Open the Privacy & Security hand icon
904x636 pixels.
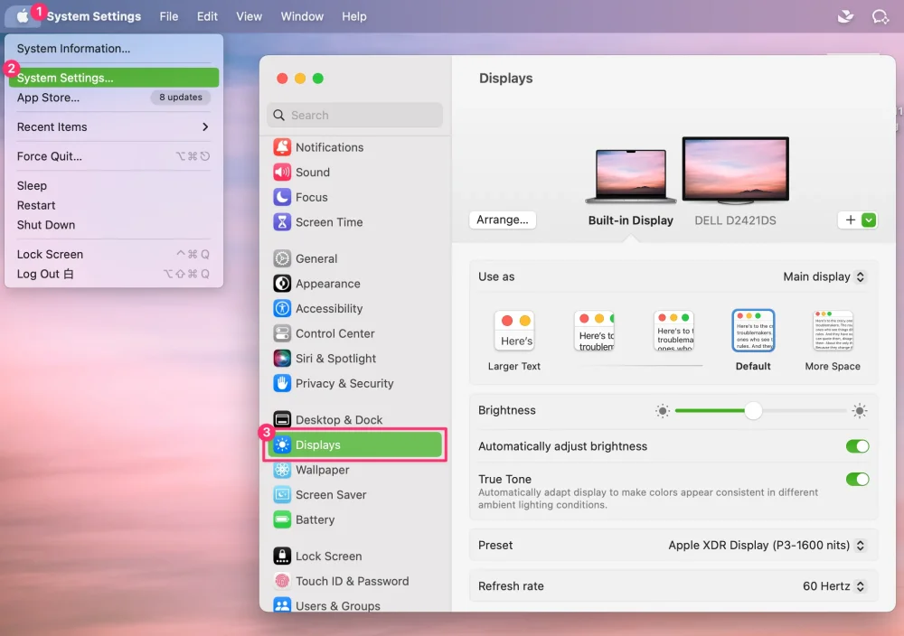282,384
